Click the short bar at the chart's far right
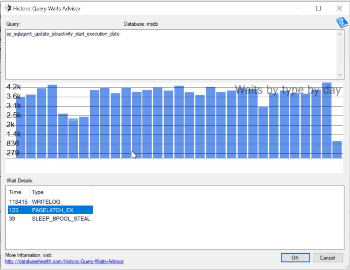 click(x=338, y=149)
